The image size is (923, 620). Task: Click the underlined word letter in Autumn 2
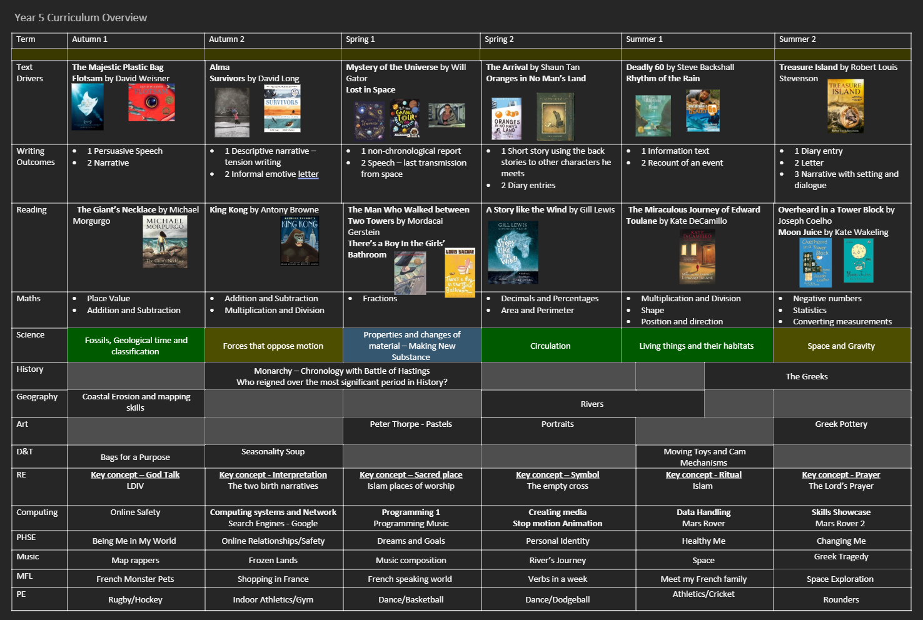click(308, 174)
